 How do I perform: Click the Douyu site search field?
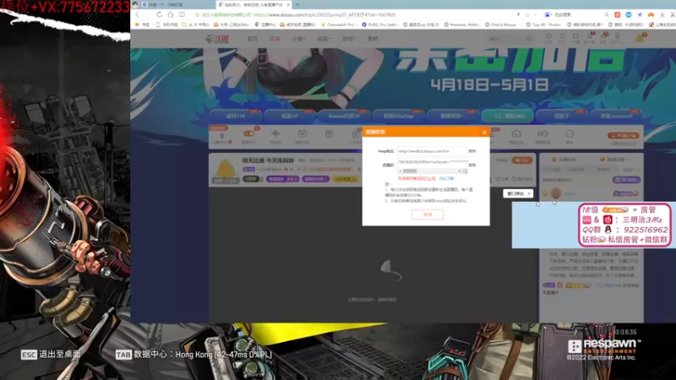[508, 39]
